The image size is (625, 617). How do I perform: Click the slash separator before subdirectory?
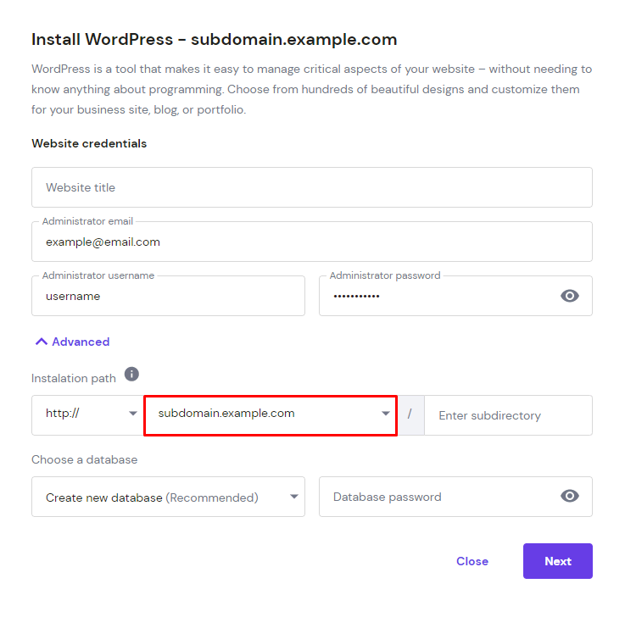coord(410,414)
